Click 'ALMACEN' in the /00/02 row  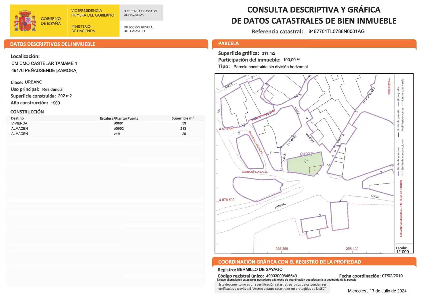click(x=20, y=129)
